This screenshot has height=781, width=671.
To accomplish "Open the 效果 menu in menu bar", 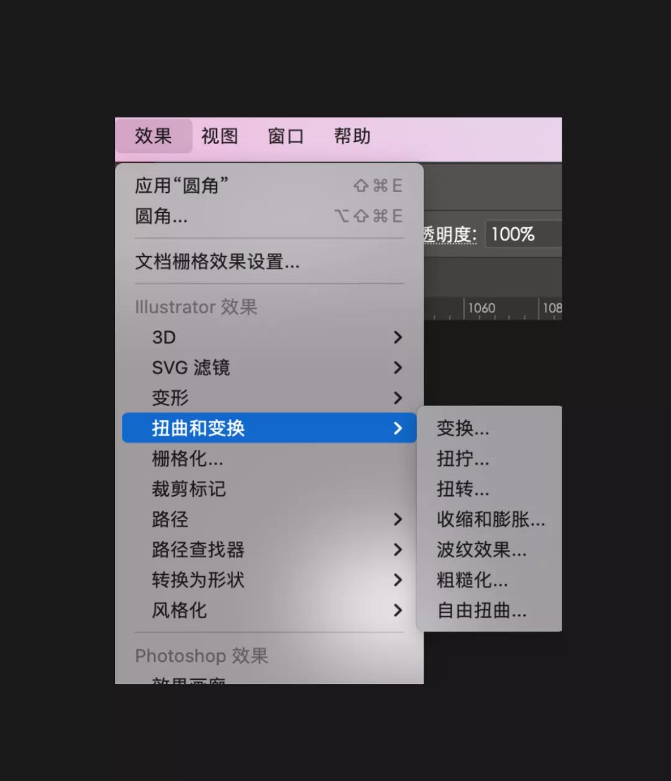I will click(153, 136).
